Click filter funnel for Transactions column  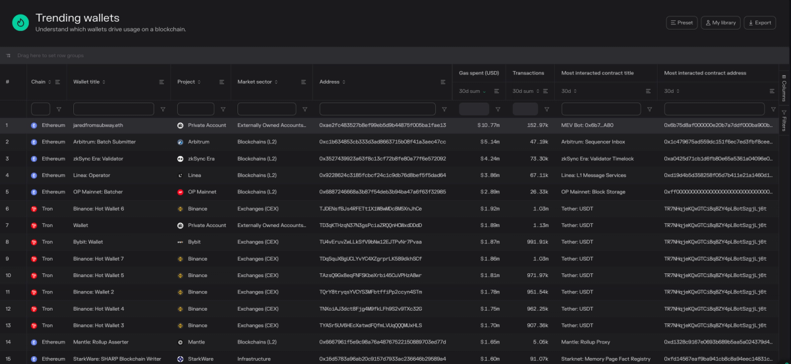[547, 109]
